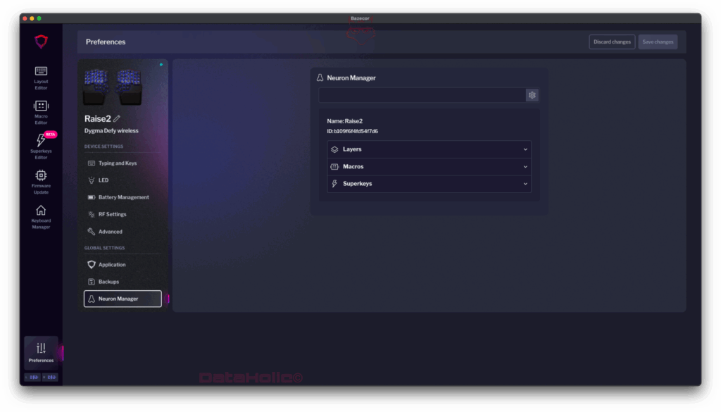Go to RF Settings
The width and height of the screenshot is (721, 412).
tap(112, 214)
